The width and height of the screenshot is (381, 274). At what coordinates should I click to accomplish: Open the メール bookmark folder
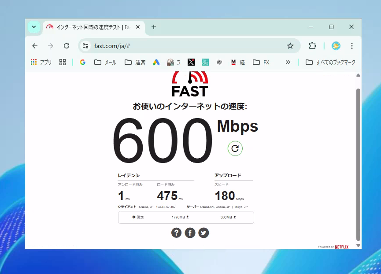coord(105,62)
